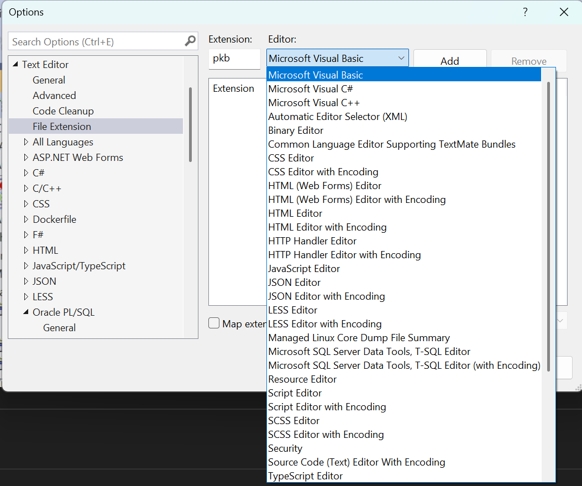Click the editor dropdown list scrollbar
582x486 pixels.
[x=548, y=227]
